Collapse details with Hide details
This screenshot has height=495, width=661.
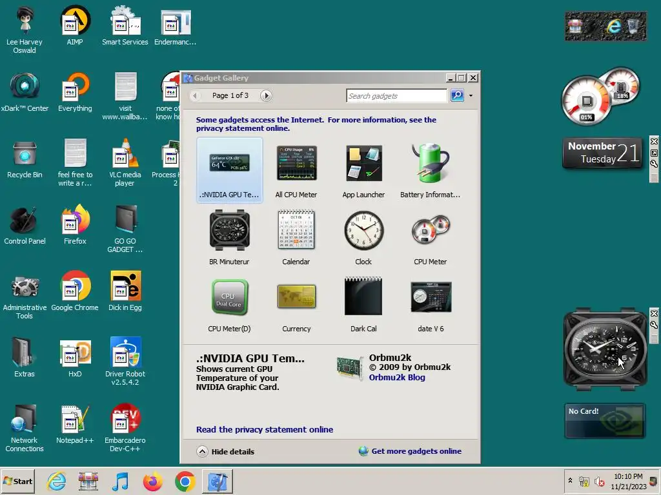[x=226, y=452]
